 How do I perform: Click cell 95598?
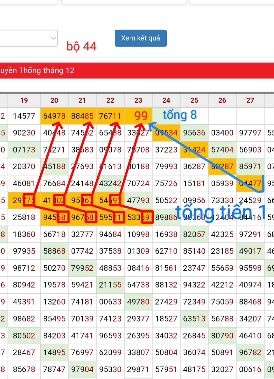click(x=250, y=268)
